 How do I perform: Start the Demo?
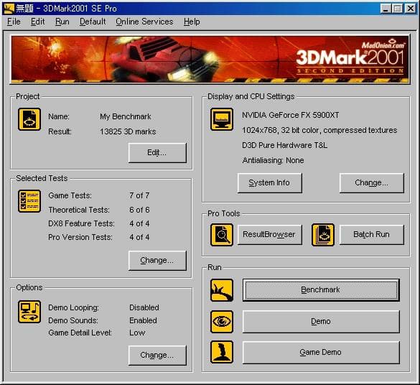tap(321, 322)
